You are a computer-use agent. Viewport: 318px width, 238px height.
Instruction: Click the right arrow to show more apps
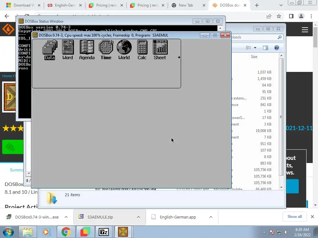pos(179,57)
